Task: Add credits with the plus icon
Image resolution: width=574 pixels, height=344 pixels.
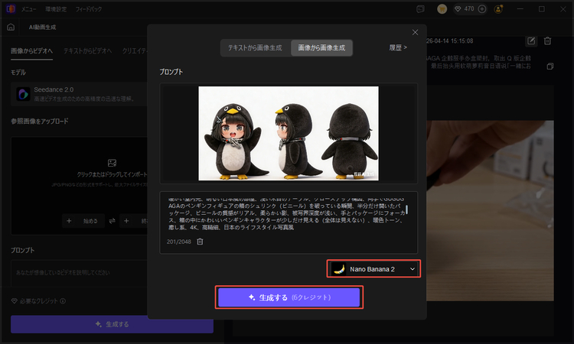Action: point(482,8)
